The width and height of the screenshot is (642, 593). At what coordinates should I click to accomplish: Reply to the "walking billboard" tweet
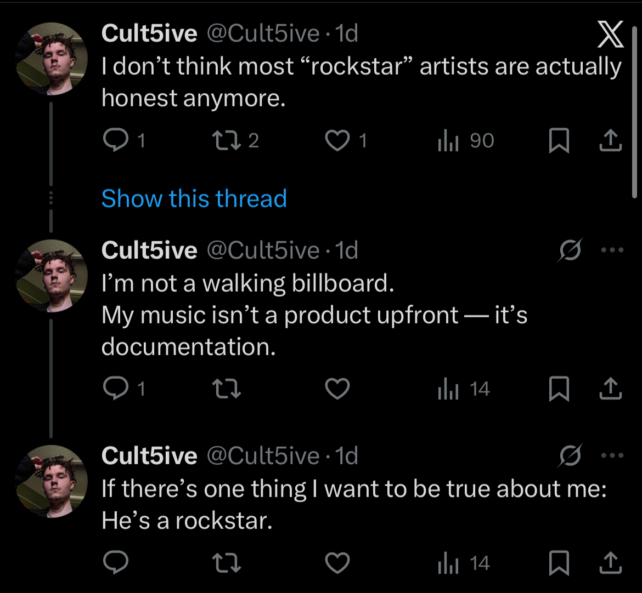pos(116,389)
